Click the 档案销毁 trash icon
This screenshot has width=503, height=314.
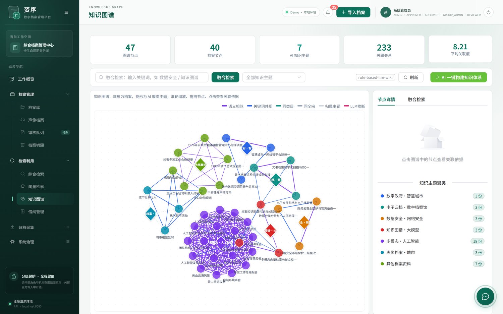[22, 145]
